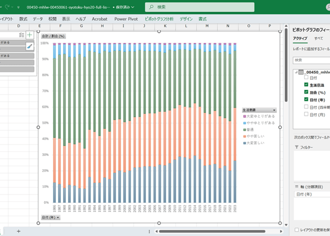
Task: Check the 日付 (四半期) field checkbox
Action: click(x=306, y=107)
